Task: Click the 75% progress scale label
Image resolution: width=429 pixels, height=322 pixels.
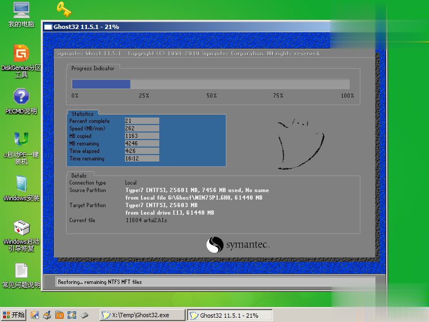Action: pos(278,96)
